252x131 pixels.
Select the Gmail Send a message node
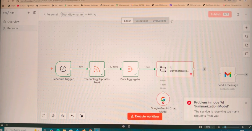(x=228, y=75)
